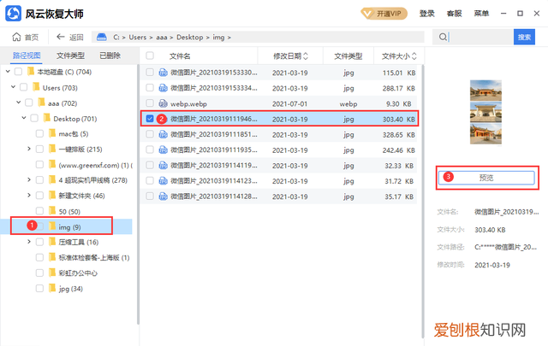Viewport: 548px width, 346px height.
Task: Click the home icon labeled 首页
Action: [16, 37]
